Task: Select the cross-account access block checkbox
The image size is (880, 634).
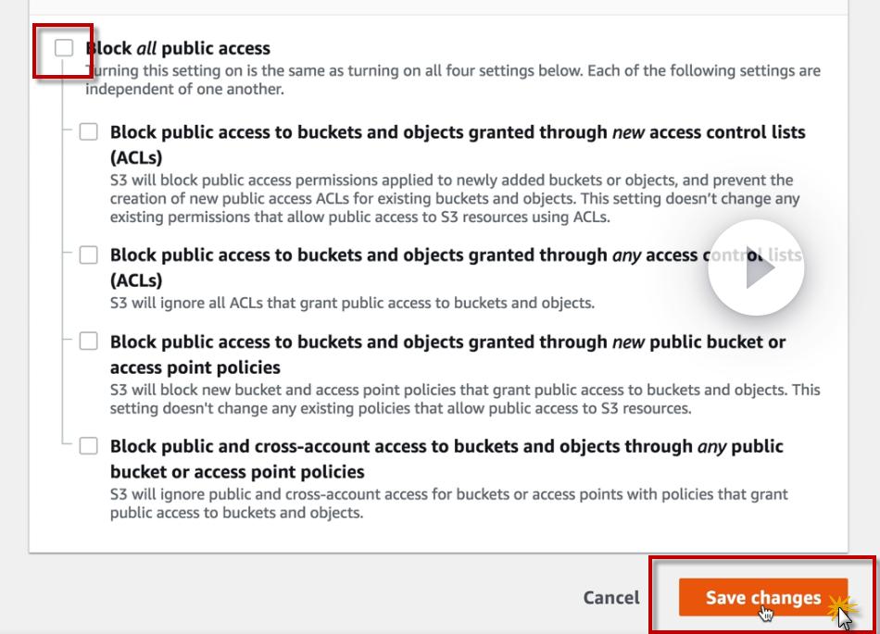Action: 88,446
